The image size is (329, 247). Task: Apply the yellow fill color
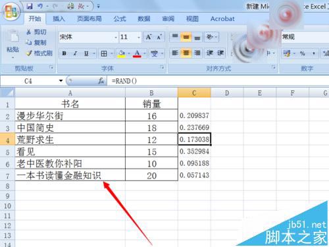[122, 53]
